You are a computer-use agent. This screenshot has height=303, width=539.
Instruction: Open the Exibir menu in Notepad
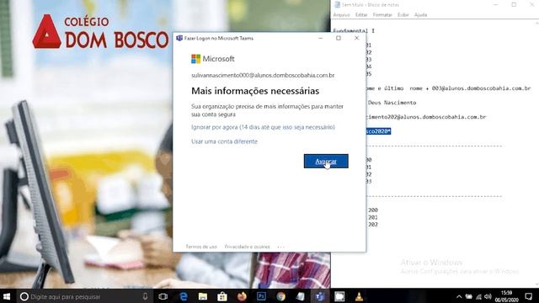click(x=403, y=15)
